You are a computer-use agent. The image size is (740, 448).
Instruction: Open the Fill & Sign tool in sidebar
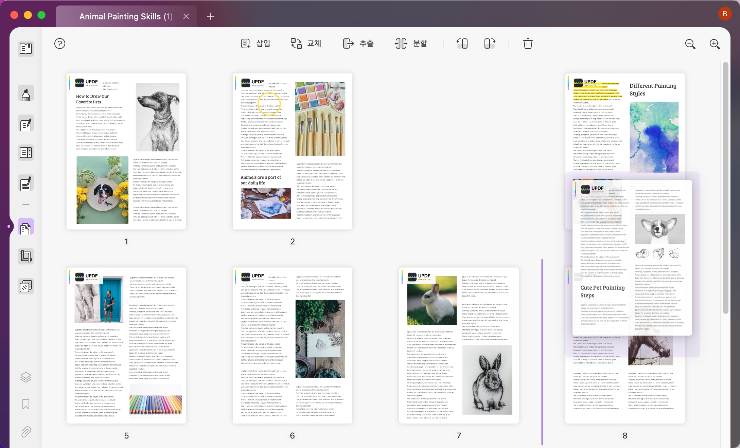26,183
